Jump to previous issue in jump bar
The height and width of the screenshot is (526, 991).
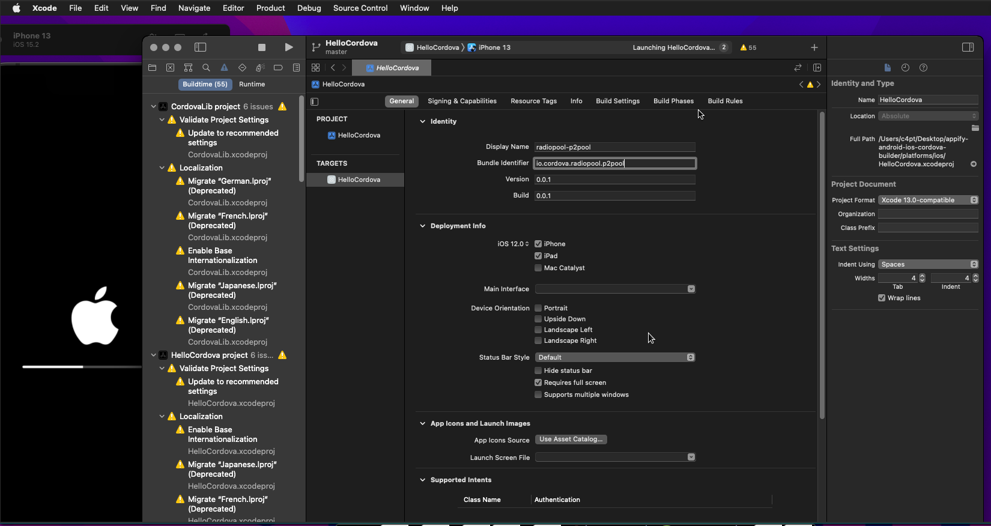pos(801,85)
